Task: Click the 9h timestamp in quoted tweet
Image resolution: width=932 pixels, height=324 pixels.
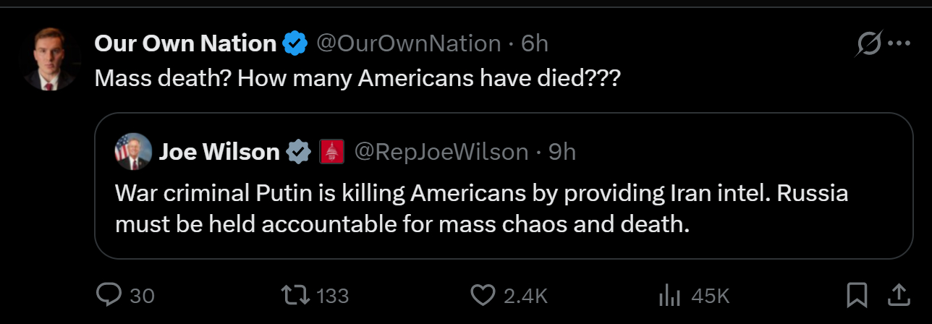Action: click(x=562, y=151)
